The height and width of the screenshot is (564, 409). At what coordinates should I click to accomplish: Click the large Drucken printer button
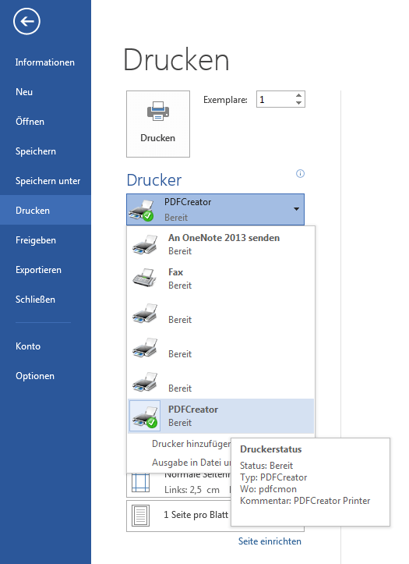(158, 124)
